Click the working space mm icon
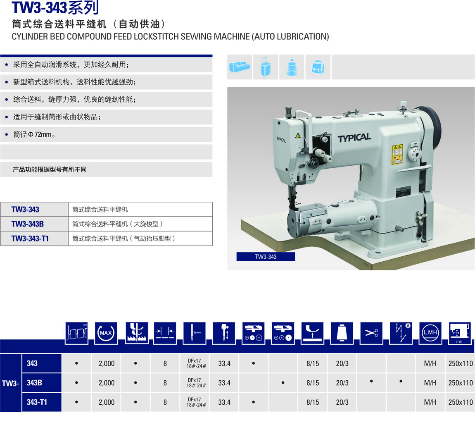This screenshot has width=475, height=432. coord(460,333)
